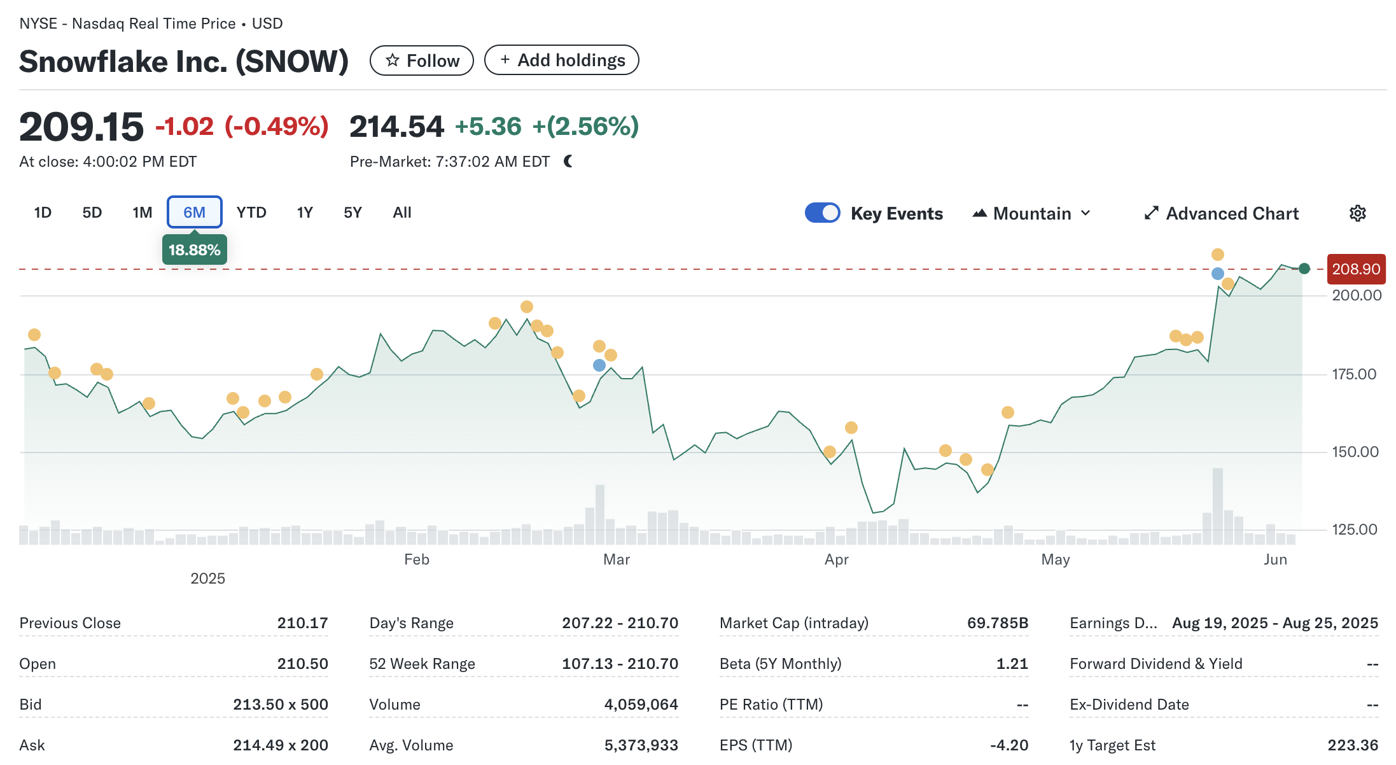Screen dimensions: 1396x765
Task: Open chart settings gear icon
Action: (1357, 213)
